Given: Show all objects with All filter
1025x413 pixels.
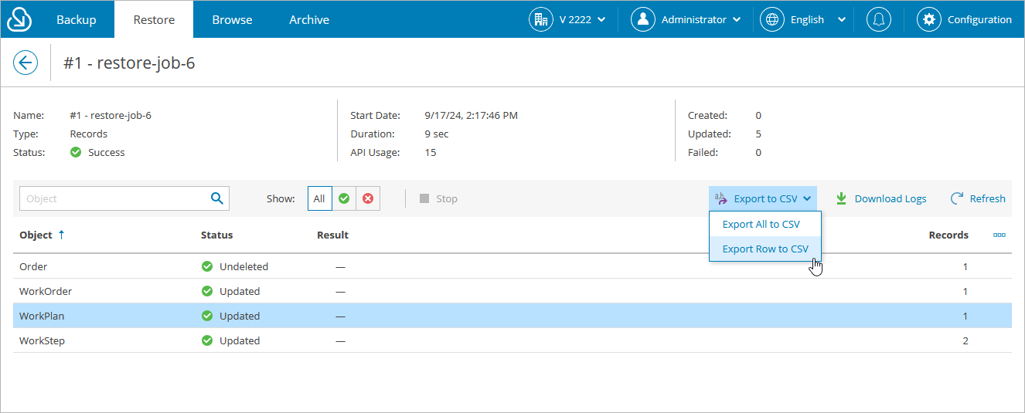Looking at the screenshot, I should click(x=319, y=198).
